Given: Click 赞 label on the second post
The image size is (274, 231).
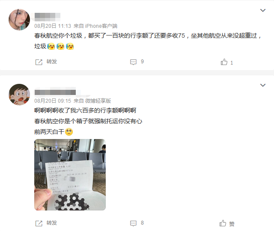Looking at the screenshot, I should point(232,224).
